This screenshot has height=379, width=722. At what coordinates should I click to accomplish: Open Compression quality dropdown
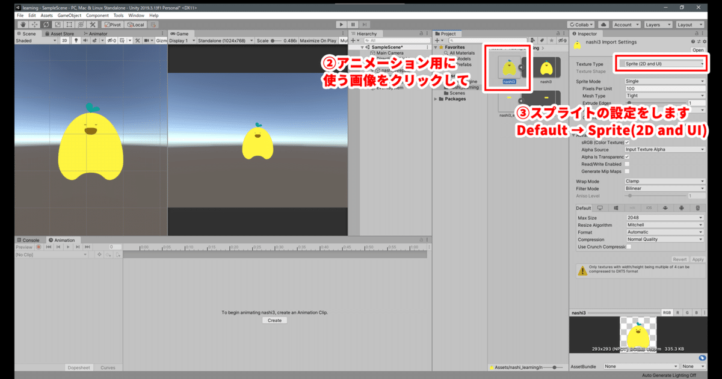[665, 239]
